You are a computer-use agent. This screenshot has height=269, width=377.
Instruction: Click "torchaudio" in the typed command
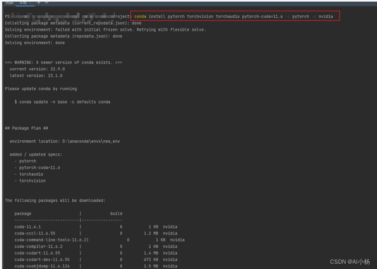click(227, 17)
